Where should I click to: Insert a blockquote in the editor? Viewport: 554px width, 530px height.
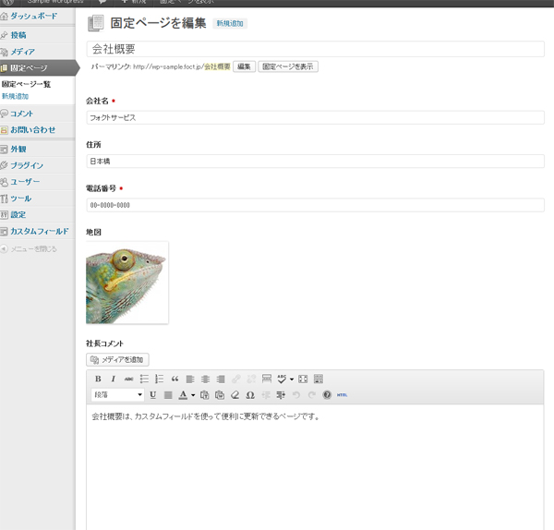pos(175,379)
